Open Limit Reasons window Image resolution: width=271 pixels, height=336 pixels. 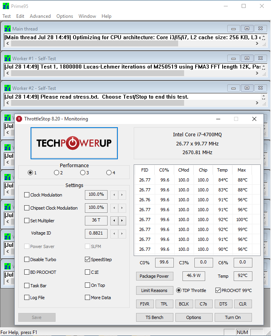[154, 290]
